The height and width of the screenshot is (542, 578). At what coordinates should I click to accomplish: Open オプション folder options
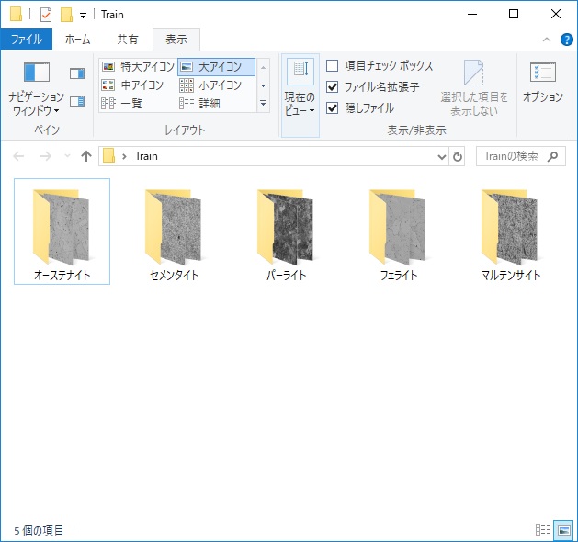tap(542, 83)
